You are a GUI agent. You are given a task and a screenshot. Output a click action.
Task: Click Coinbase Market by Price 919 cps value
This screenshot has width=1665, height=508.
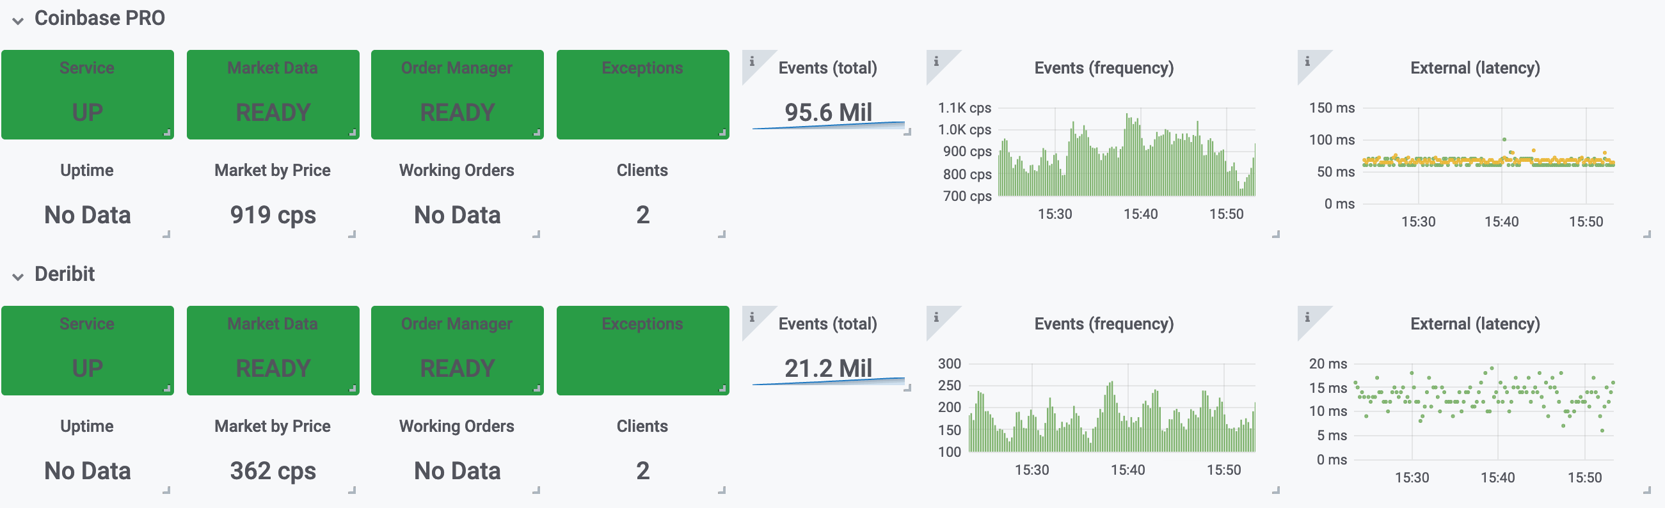point(273,214)
